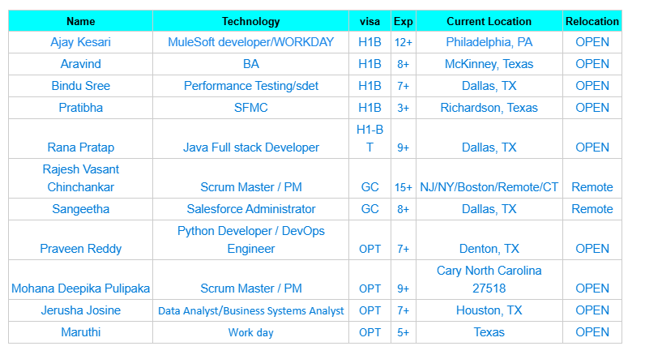Click Data Analyst/Business Systems Analyst cell
The height and width of the screenshot is (359, 645).
point(251,310)
